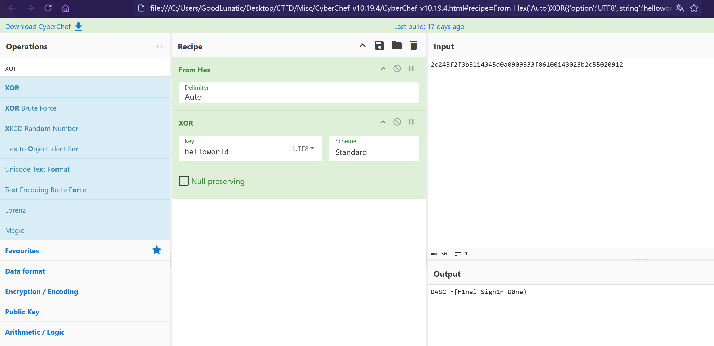The image size is (714, 346).
Task: Collapse the From Hex operation
Action: click(x=383, y=69)
